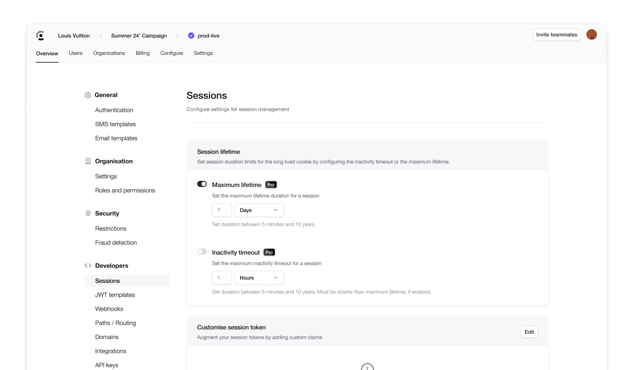Open Domains page
This screenshot has width=633, height=370.
coord(107,337)
